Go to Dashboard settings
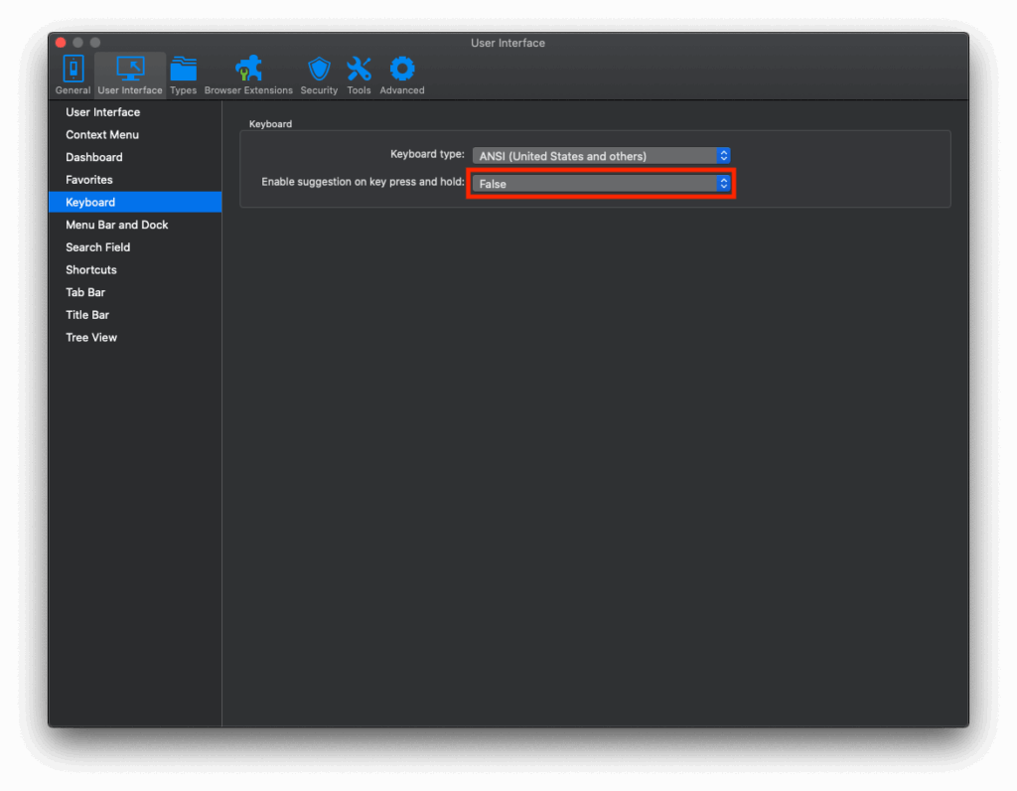Image resolution: width=1017 pixels, height=791 pixels. click(94, 157)
